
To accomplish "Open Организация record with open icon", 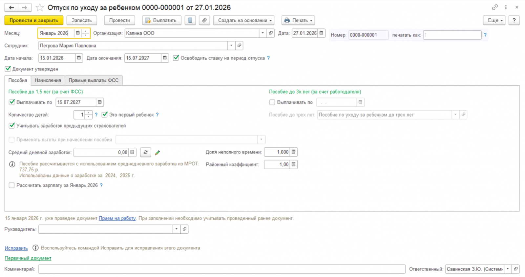I will [x=271, y=33].
